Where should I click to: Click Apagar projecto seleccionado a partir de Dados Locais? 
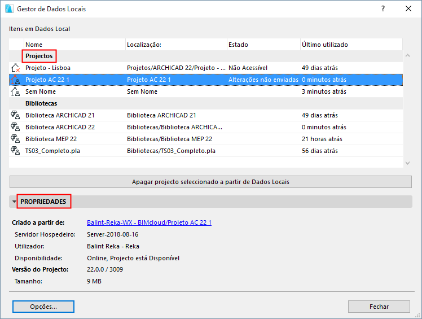(211, 182)
